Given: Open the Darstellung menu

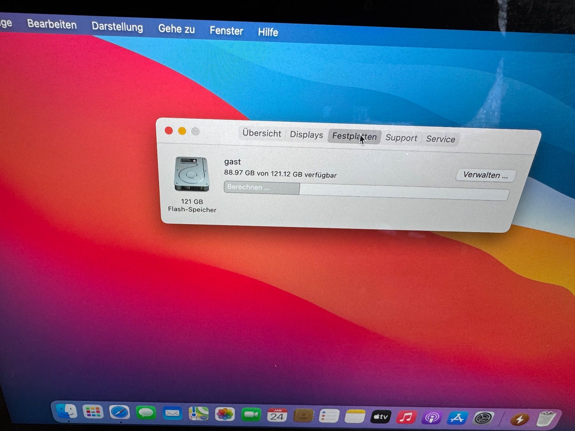Looking at the screenshot, I should click(x=117, y=26).
